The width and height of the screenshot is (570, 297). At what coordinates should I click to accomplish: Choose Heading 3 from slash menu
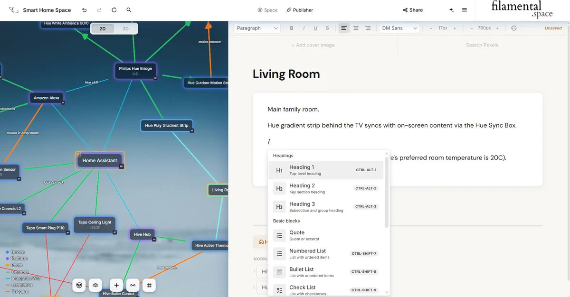326,207
